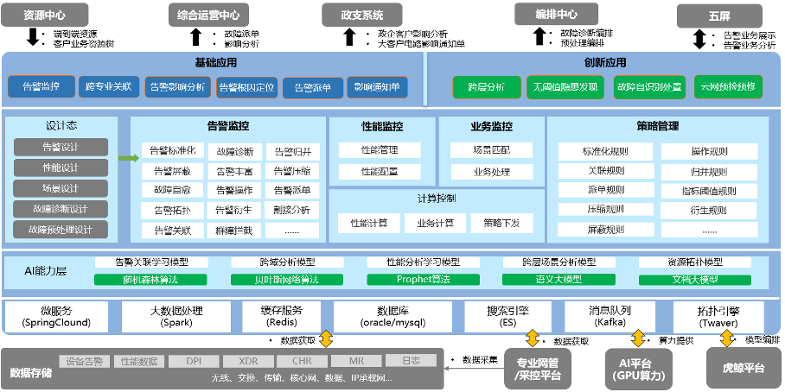Screen dimensions: 785x392
Task: Open the 派单规则 cell
Action: (606, 190)
